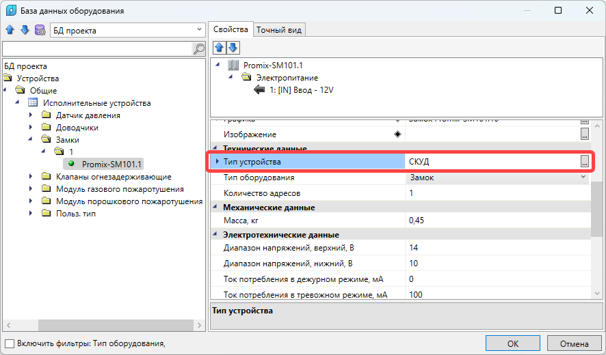Collapse the Механические данные section

(215, 208)
